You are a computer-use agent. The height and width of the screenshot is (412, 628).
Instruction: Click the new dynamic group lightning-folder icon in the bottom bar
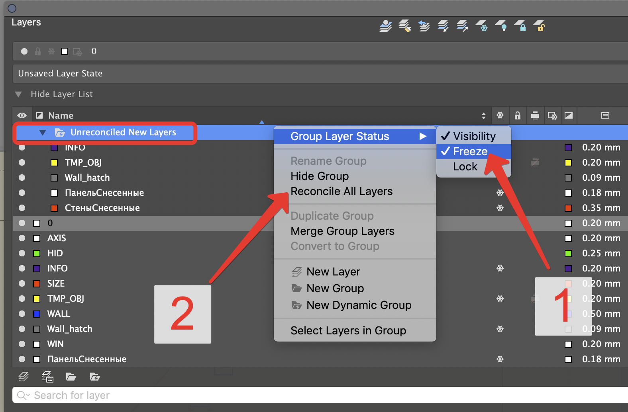coord(95,376)
